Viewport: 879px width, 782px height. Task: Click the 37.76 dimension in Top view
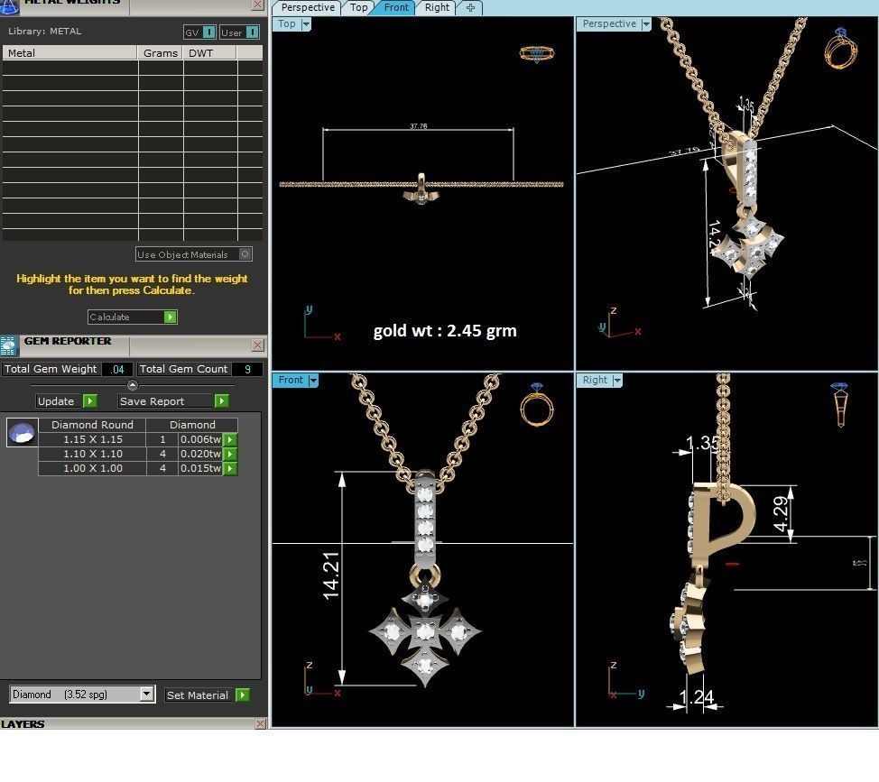418,126
